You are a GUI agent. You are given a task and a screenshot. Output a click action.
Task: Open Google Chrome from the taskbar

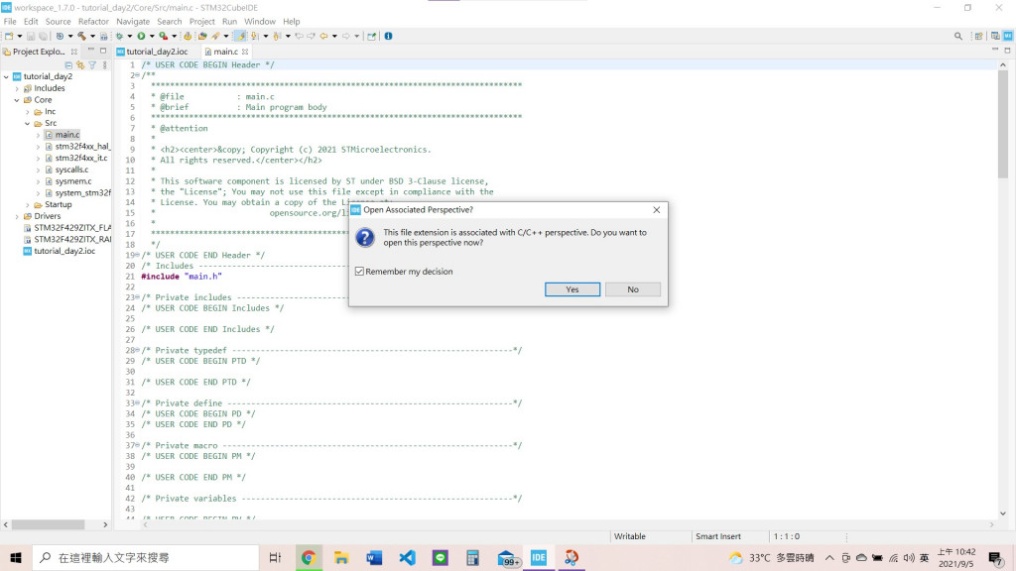point(309,557)
